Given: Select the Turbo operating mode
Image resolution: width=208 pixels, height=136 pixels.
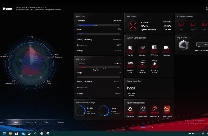Looking at the screenshot, I should tap(46, 122).
